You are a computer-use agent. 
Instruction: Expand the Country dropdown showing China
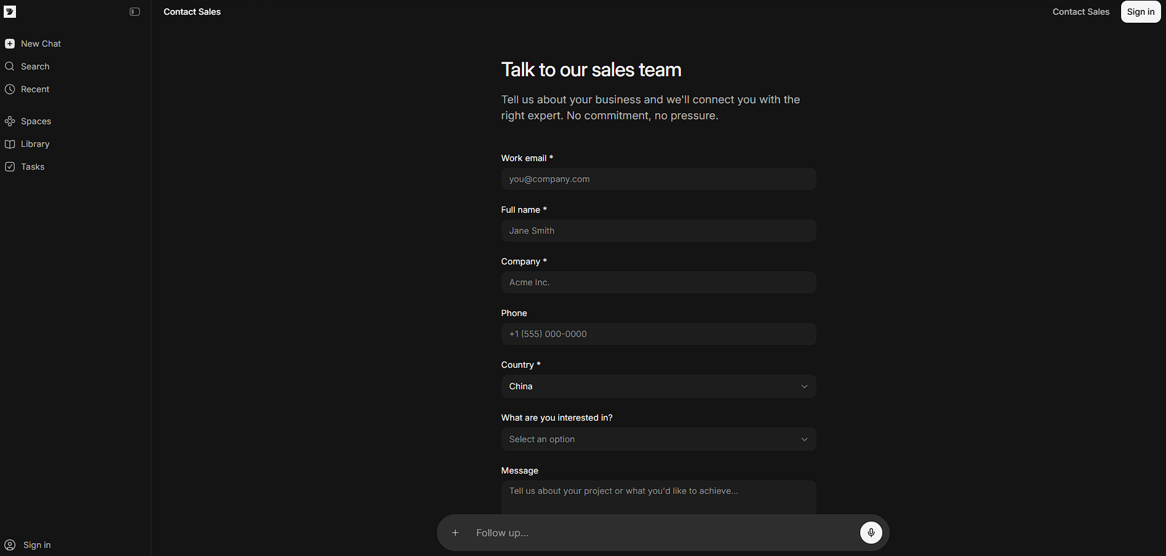tap(658, 386)
